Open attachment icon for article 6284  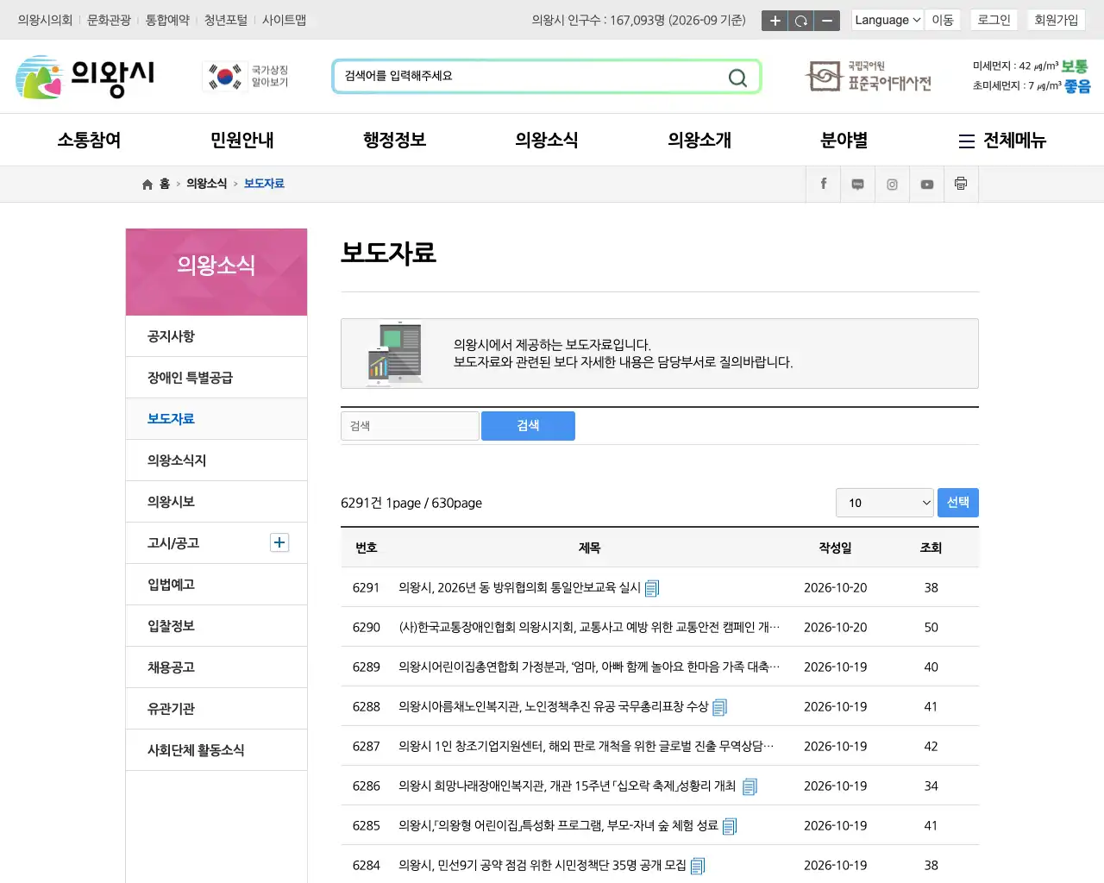click(x=698, y=866)
